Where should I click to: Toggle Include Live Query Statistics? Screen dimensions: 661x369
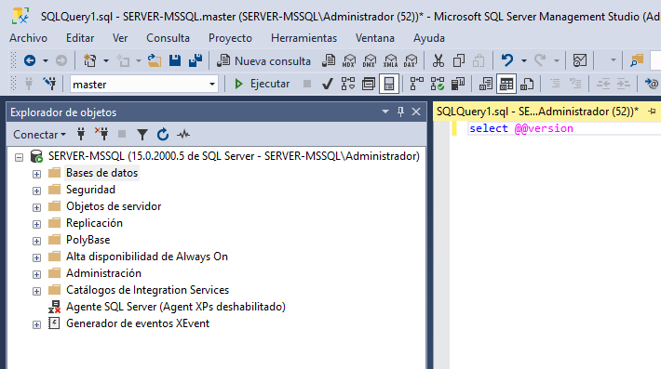coord(438,84)
